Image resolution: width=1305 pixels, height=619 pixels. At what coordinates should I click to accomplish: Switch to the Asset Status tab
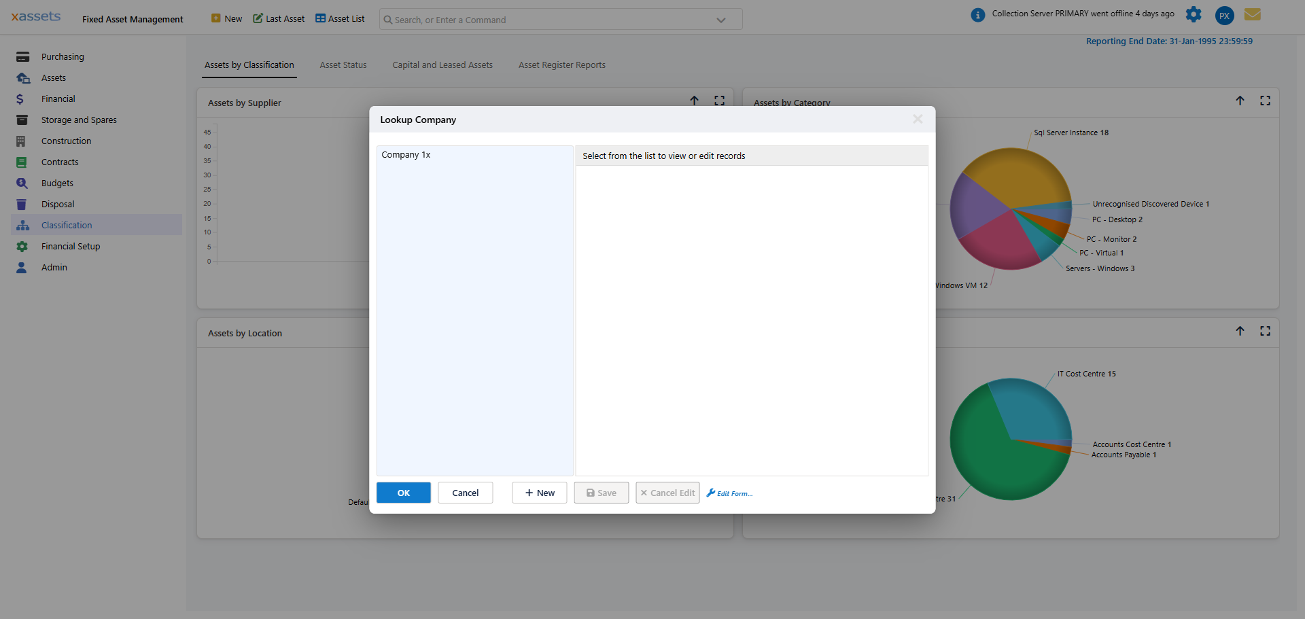tap(343, 65)
